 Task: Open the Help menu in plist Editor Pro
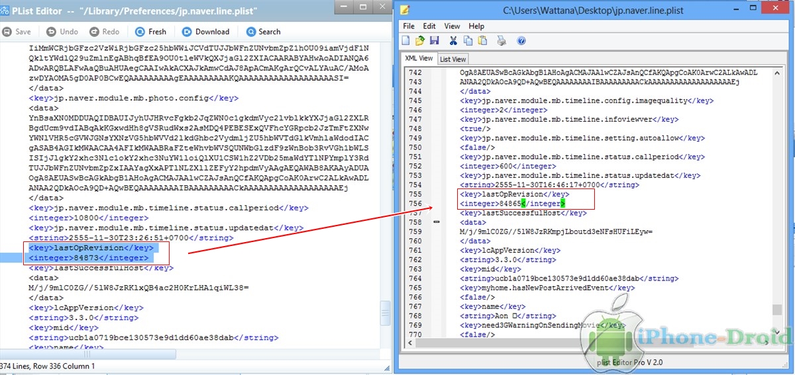476,26
